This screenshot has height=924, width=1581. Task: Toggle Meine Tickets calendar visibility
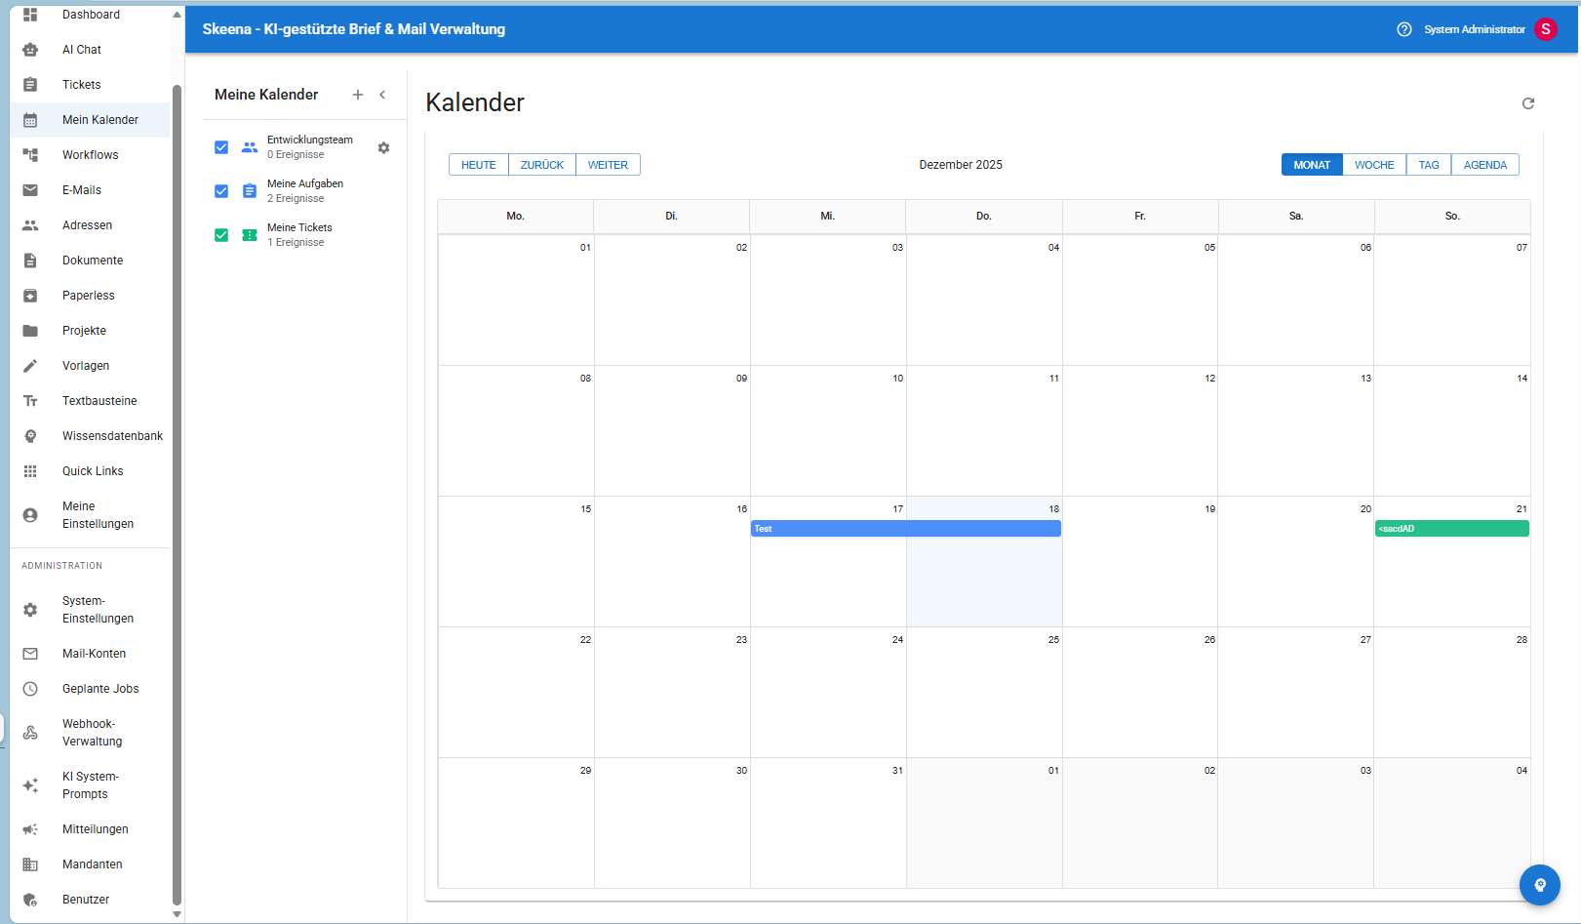[x=221, y=234]
